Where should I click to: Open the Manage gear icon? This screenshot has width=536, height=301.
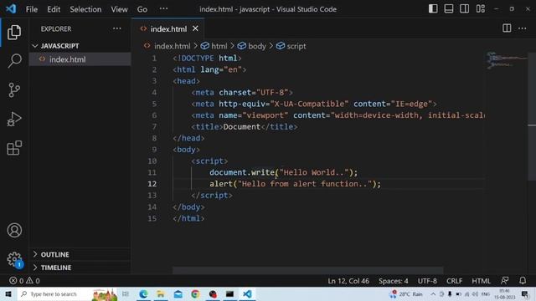(x=14, y=259)
